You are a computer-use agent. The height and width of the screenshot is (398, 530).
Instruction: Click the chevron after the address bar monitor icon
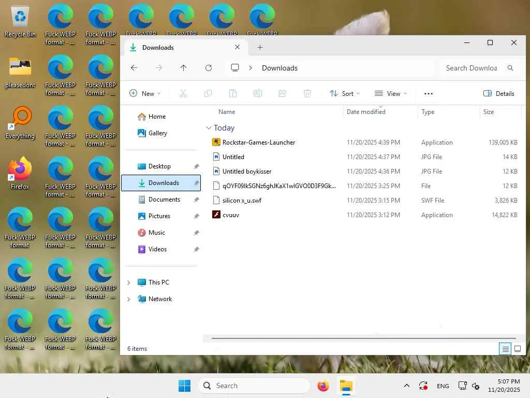[x=250, y=68]
